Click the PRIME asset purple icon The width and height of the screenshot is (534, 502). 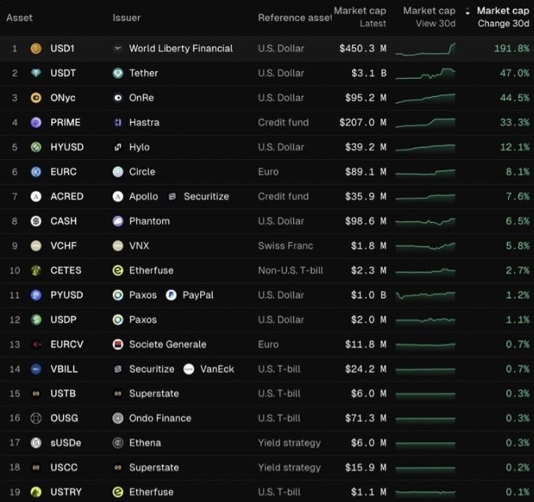pos(35,123)
